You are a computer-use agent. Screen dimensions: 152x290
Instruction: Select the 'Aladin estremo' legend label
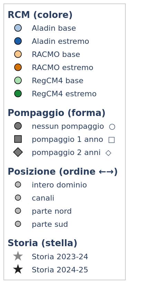coord(60,41)
